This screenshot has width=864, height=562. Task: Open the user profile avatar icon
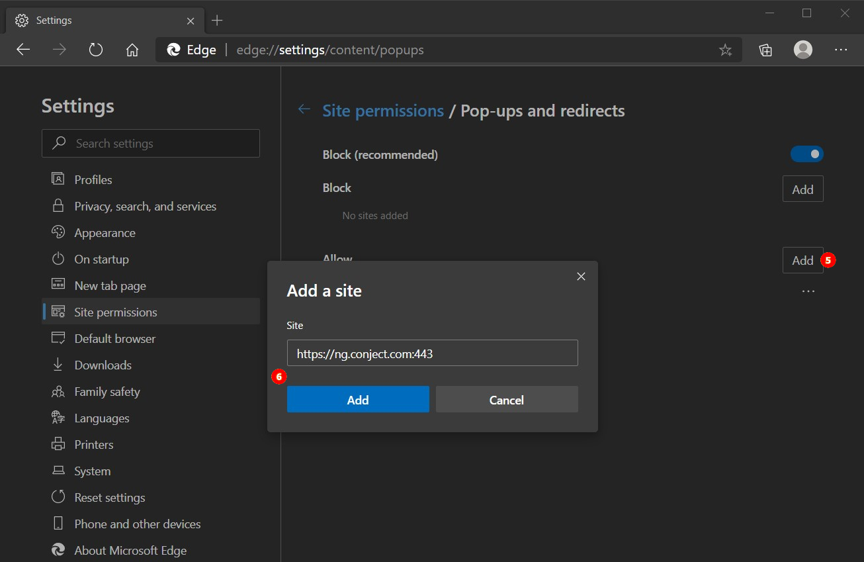click(803, 50)
